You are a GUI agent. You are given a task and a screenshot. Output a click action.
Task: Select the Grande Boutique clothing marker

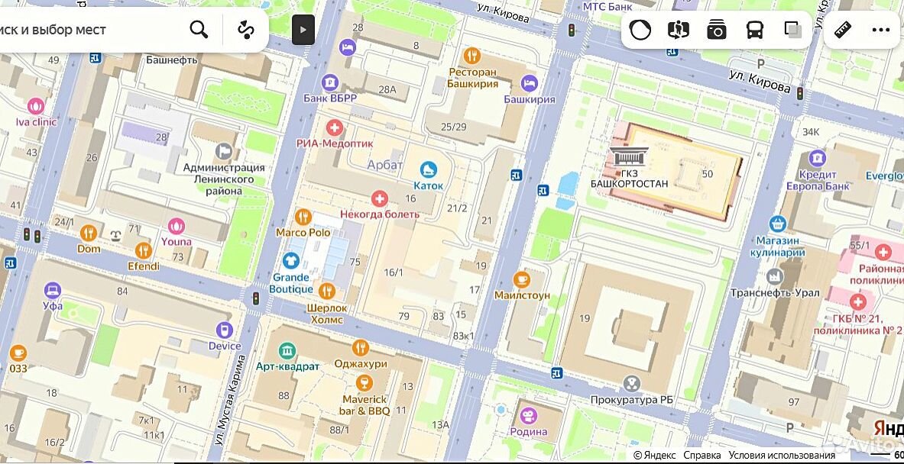[x=290, y=261]
